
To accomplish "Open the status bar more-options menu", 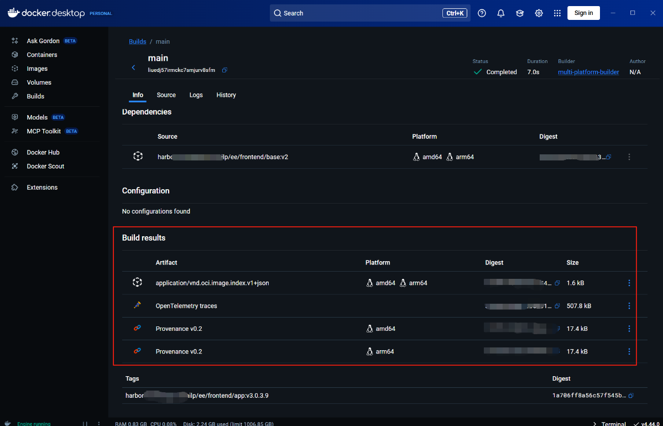I will (x=99, y=423).
